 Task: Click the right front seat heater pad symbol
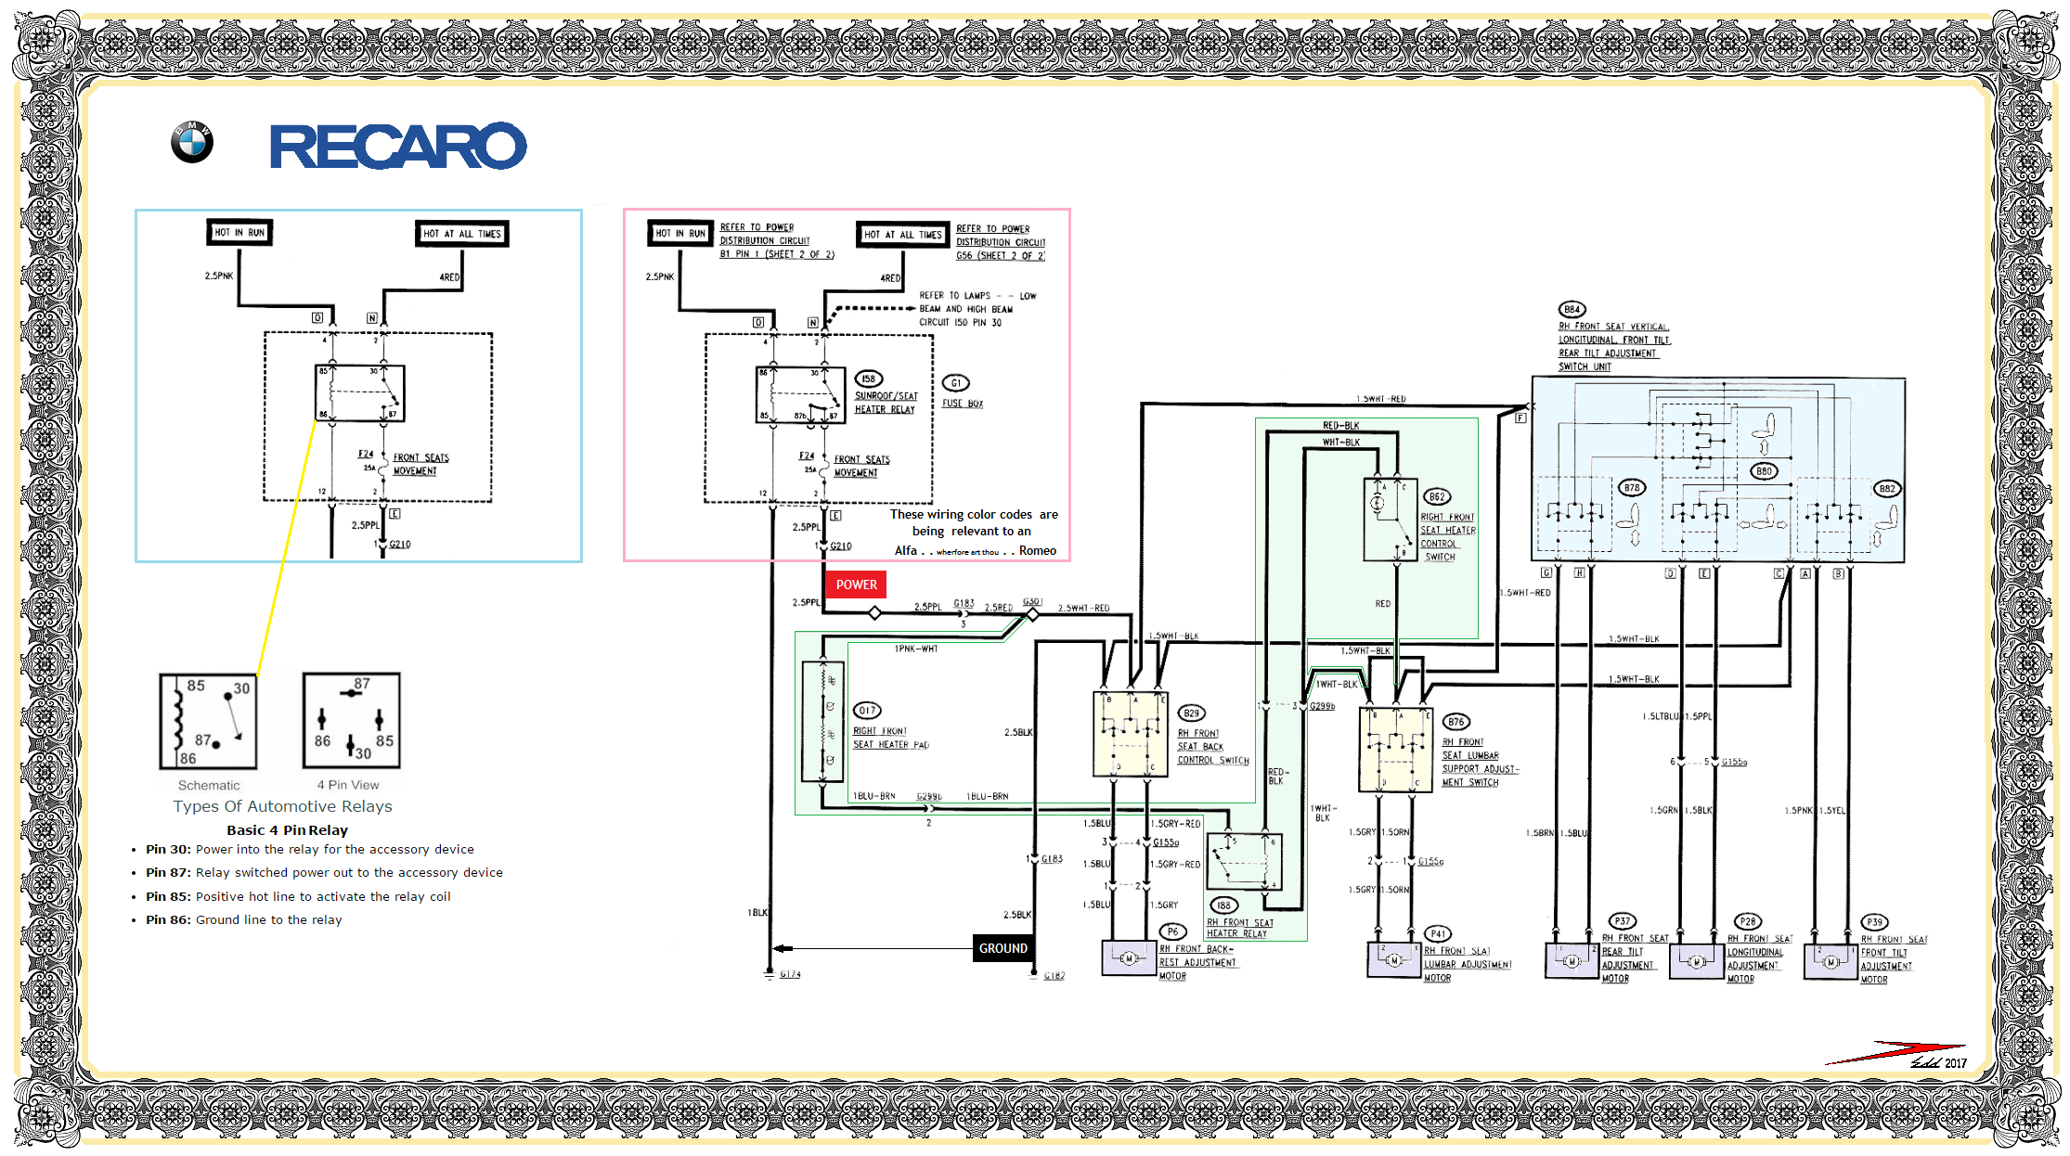coord(823,722)
